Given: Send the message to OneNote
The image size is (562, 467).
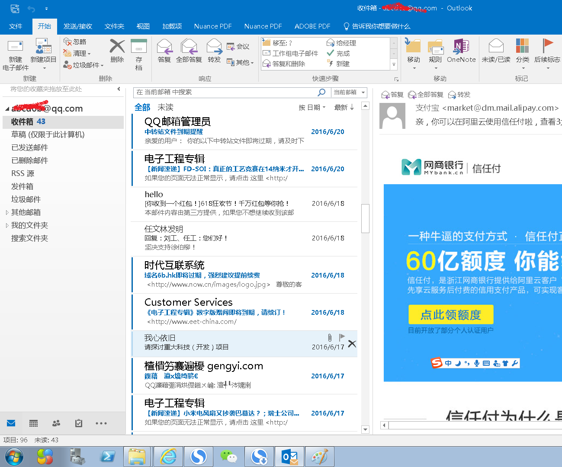Looking at the screenshot, I should click(x=461, y=47).
